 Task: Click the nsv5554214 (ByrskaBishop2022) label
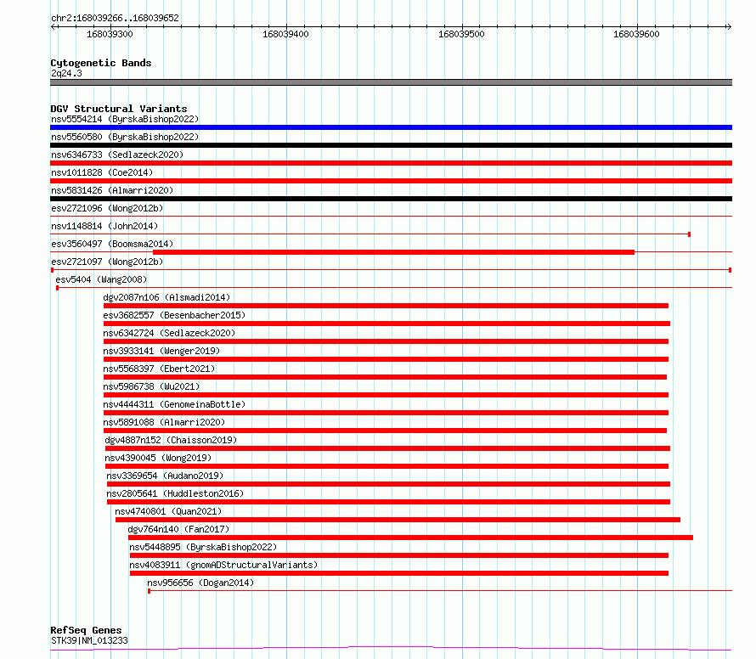125,119
